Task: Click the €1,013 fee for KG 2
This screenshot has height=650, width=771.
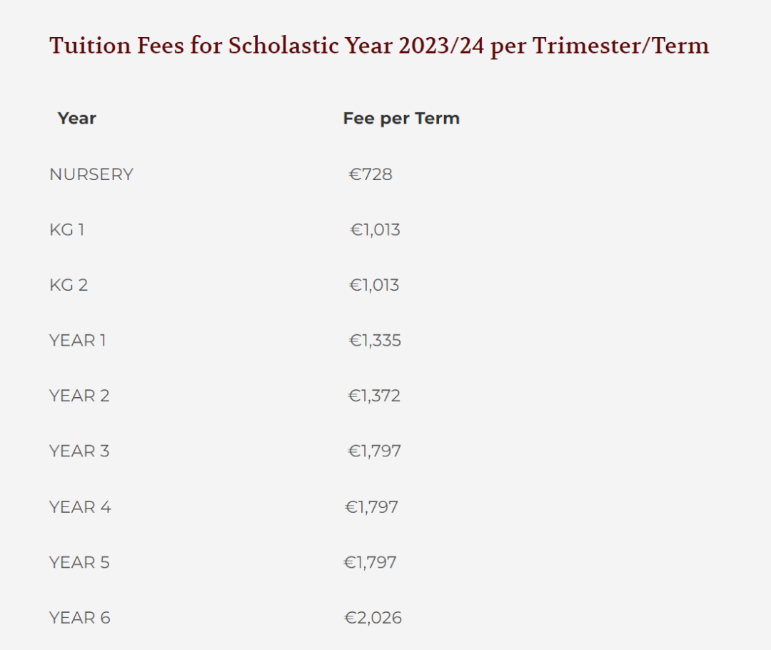Action: [x=374, y=285]
